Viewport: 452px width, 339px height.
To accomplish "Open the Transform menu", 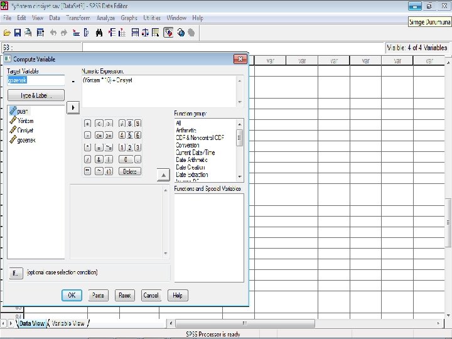I will tap(78, 18).
